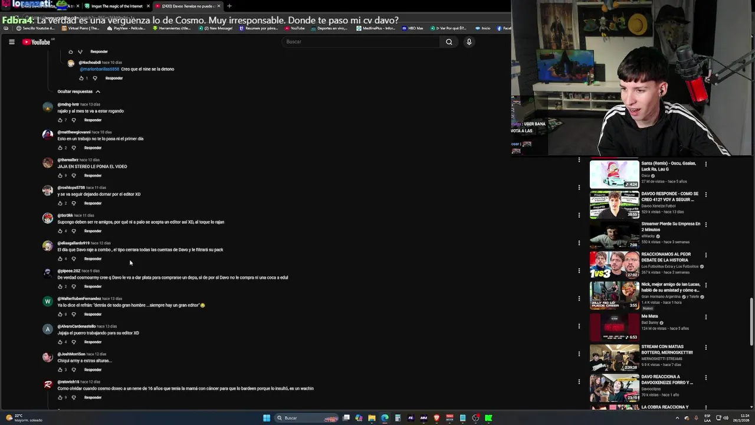Open options for 'DAVO REACCIONA A DAVOOXENEIZE' video
Image resolution: width=755 pixels, height=425 pixels.
point(706,377)
